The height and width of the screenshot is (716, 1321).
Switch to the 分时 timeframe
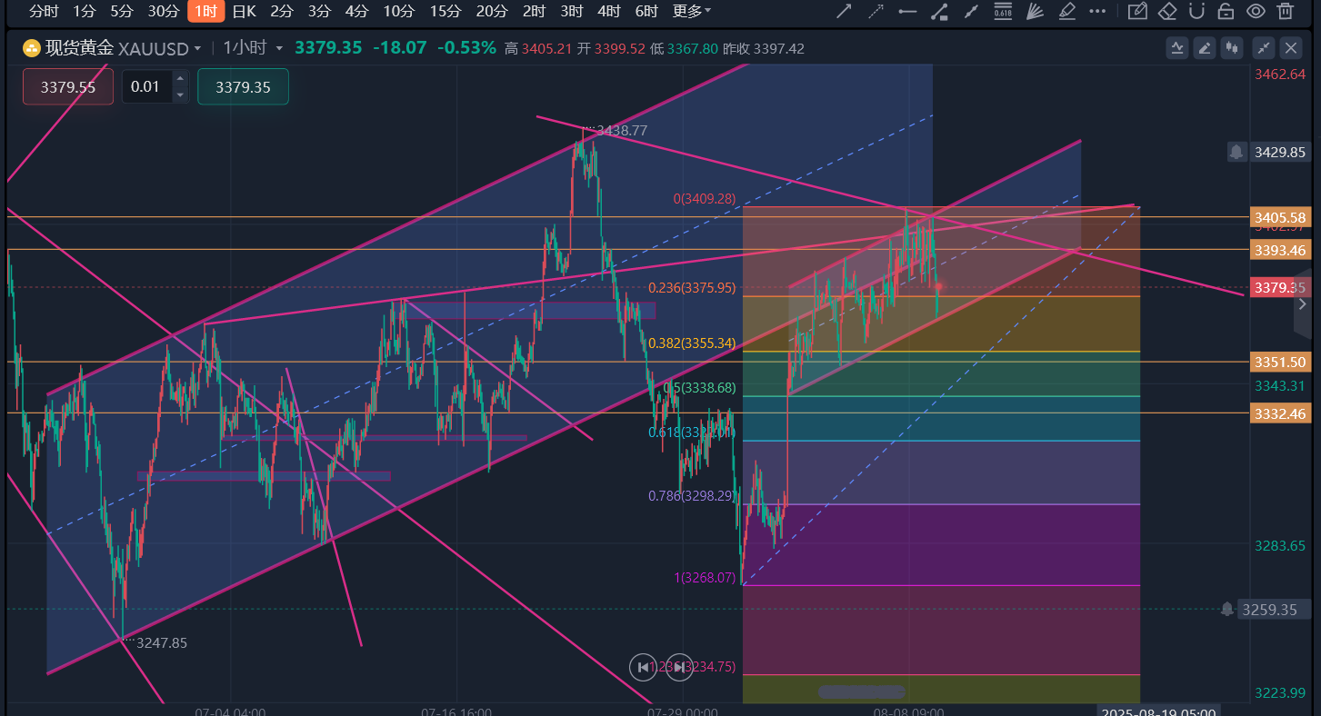coord(44,11)
